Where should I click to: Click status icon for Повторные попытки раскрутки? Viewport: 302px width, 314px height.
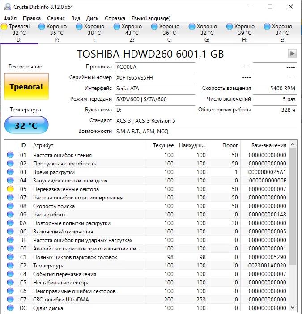pos(10,223)
